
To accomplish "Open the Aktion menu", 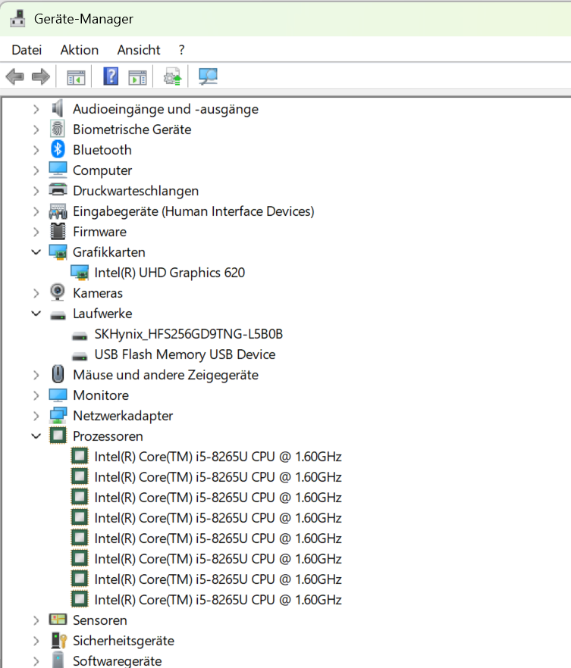I will coord(80,50).
